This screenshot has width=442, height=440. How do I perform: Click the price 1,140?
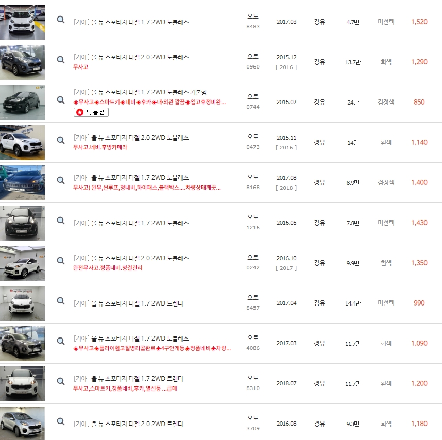[x=419, y=142]
